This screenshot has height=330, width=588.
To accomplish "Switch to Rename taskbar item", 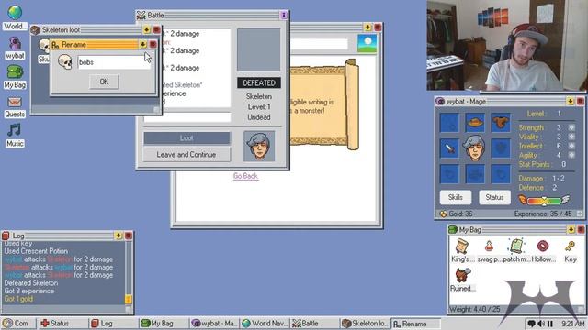I will click(x=416, y=324).
